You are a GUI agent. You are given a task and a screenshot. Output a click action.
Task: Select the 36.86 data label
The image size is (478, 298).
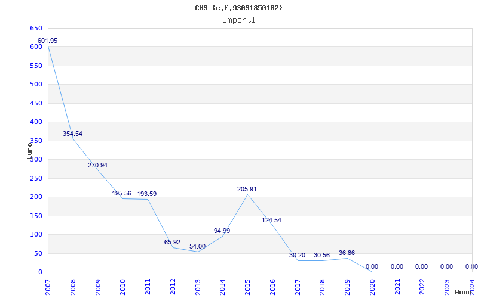(347, 253)
